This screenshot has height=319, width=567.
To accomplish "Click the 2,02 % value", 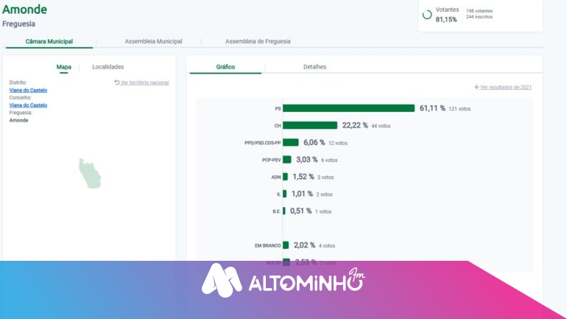I will tap(304, 245).
